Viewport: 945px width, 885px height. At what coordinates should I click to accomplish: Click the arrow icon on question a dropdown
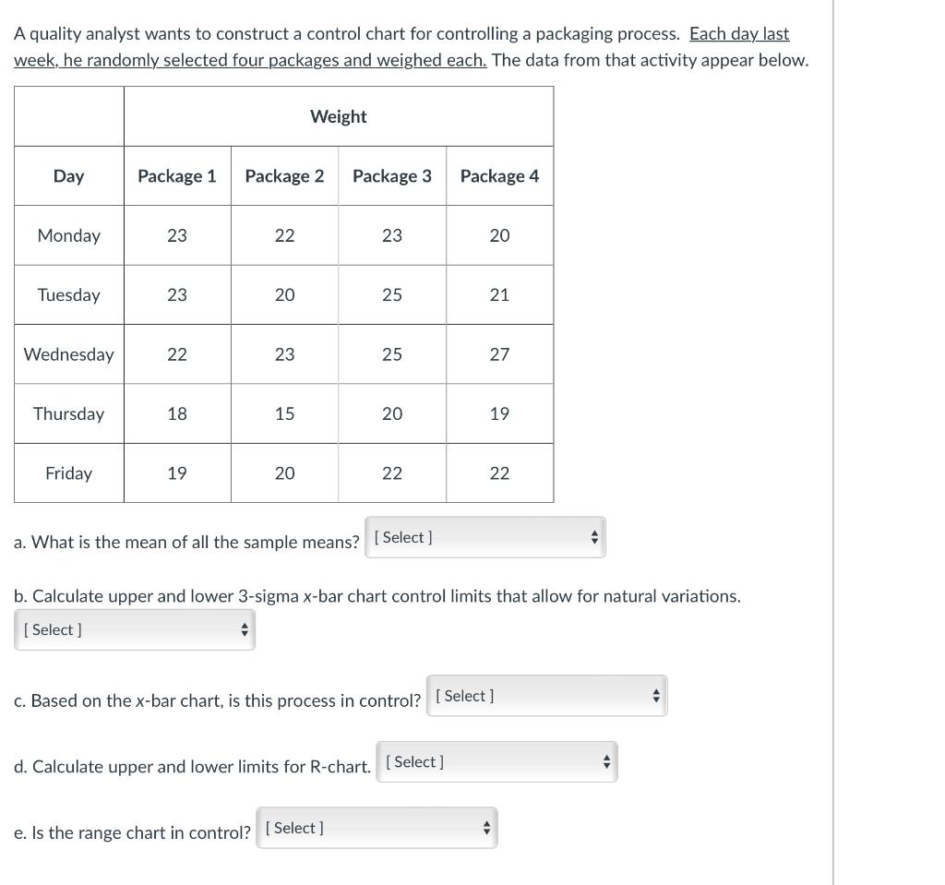[x=594, y=536]
